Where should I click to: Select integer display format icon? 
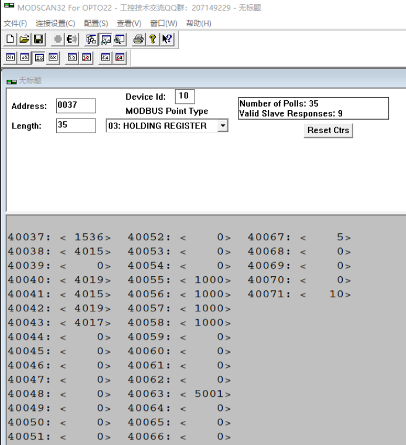(x=39, y=57)
